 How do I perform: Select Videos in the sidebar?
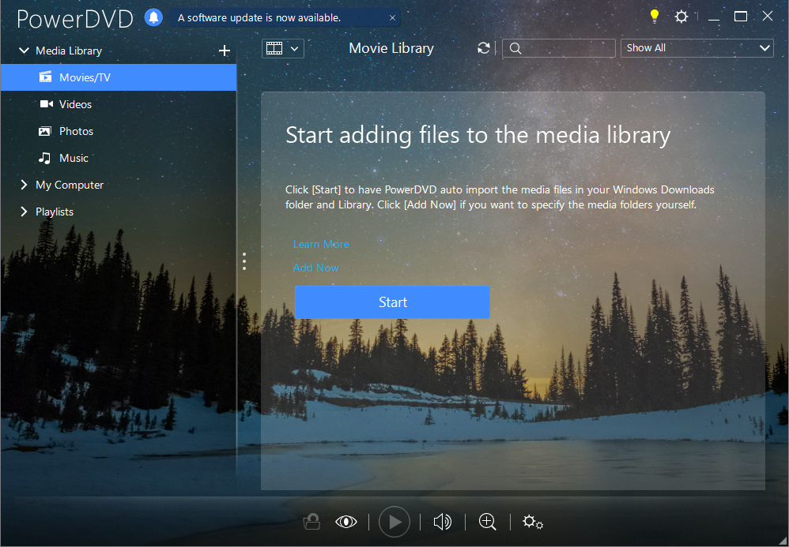[75, 104]
